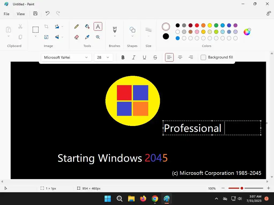Viewport: 274px width, 205px height.
Task: Pick the purple color in palette
Action: [x=235, y=25]
